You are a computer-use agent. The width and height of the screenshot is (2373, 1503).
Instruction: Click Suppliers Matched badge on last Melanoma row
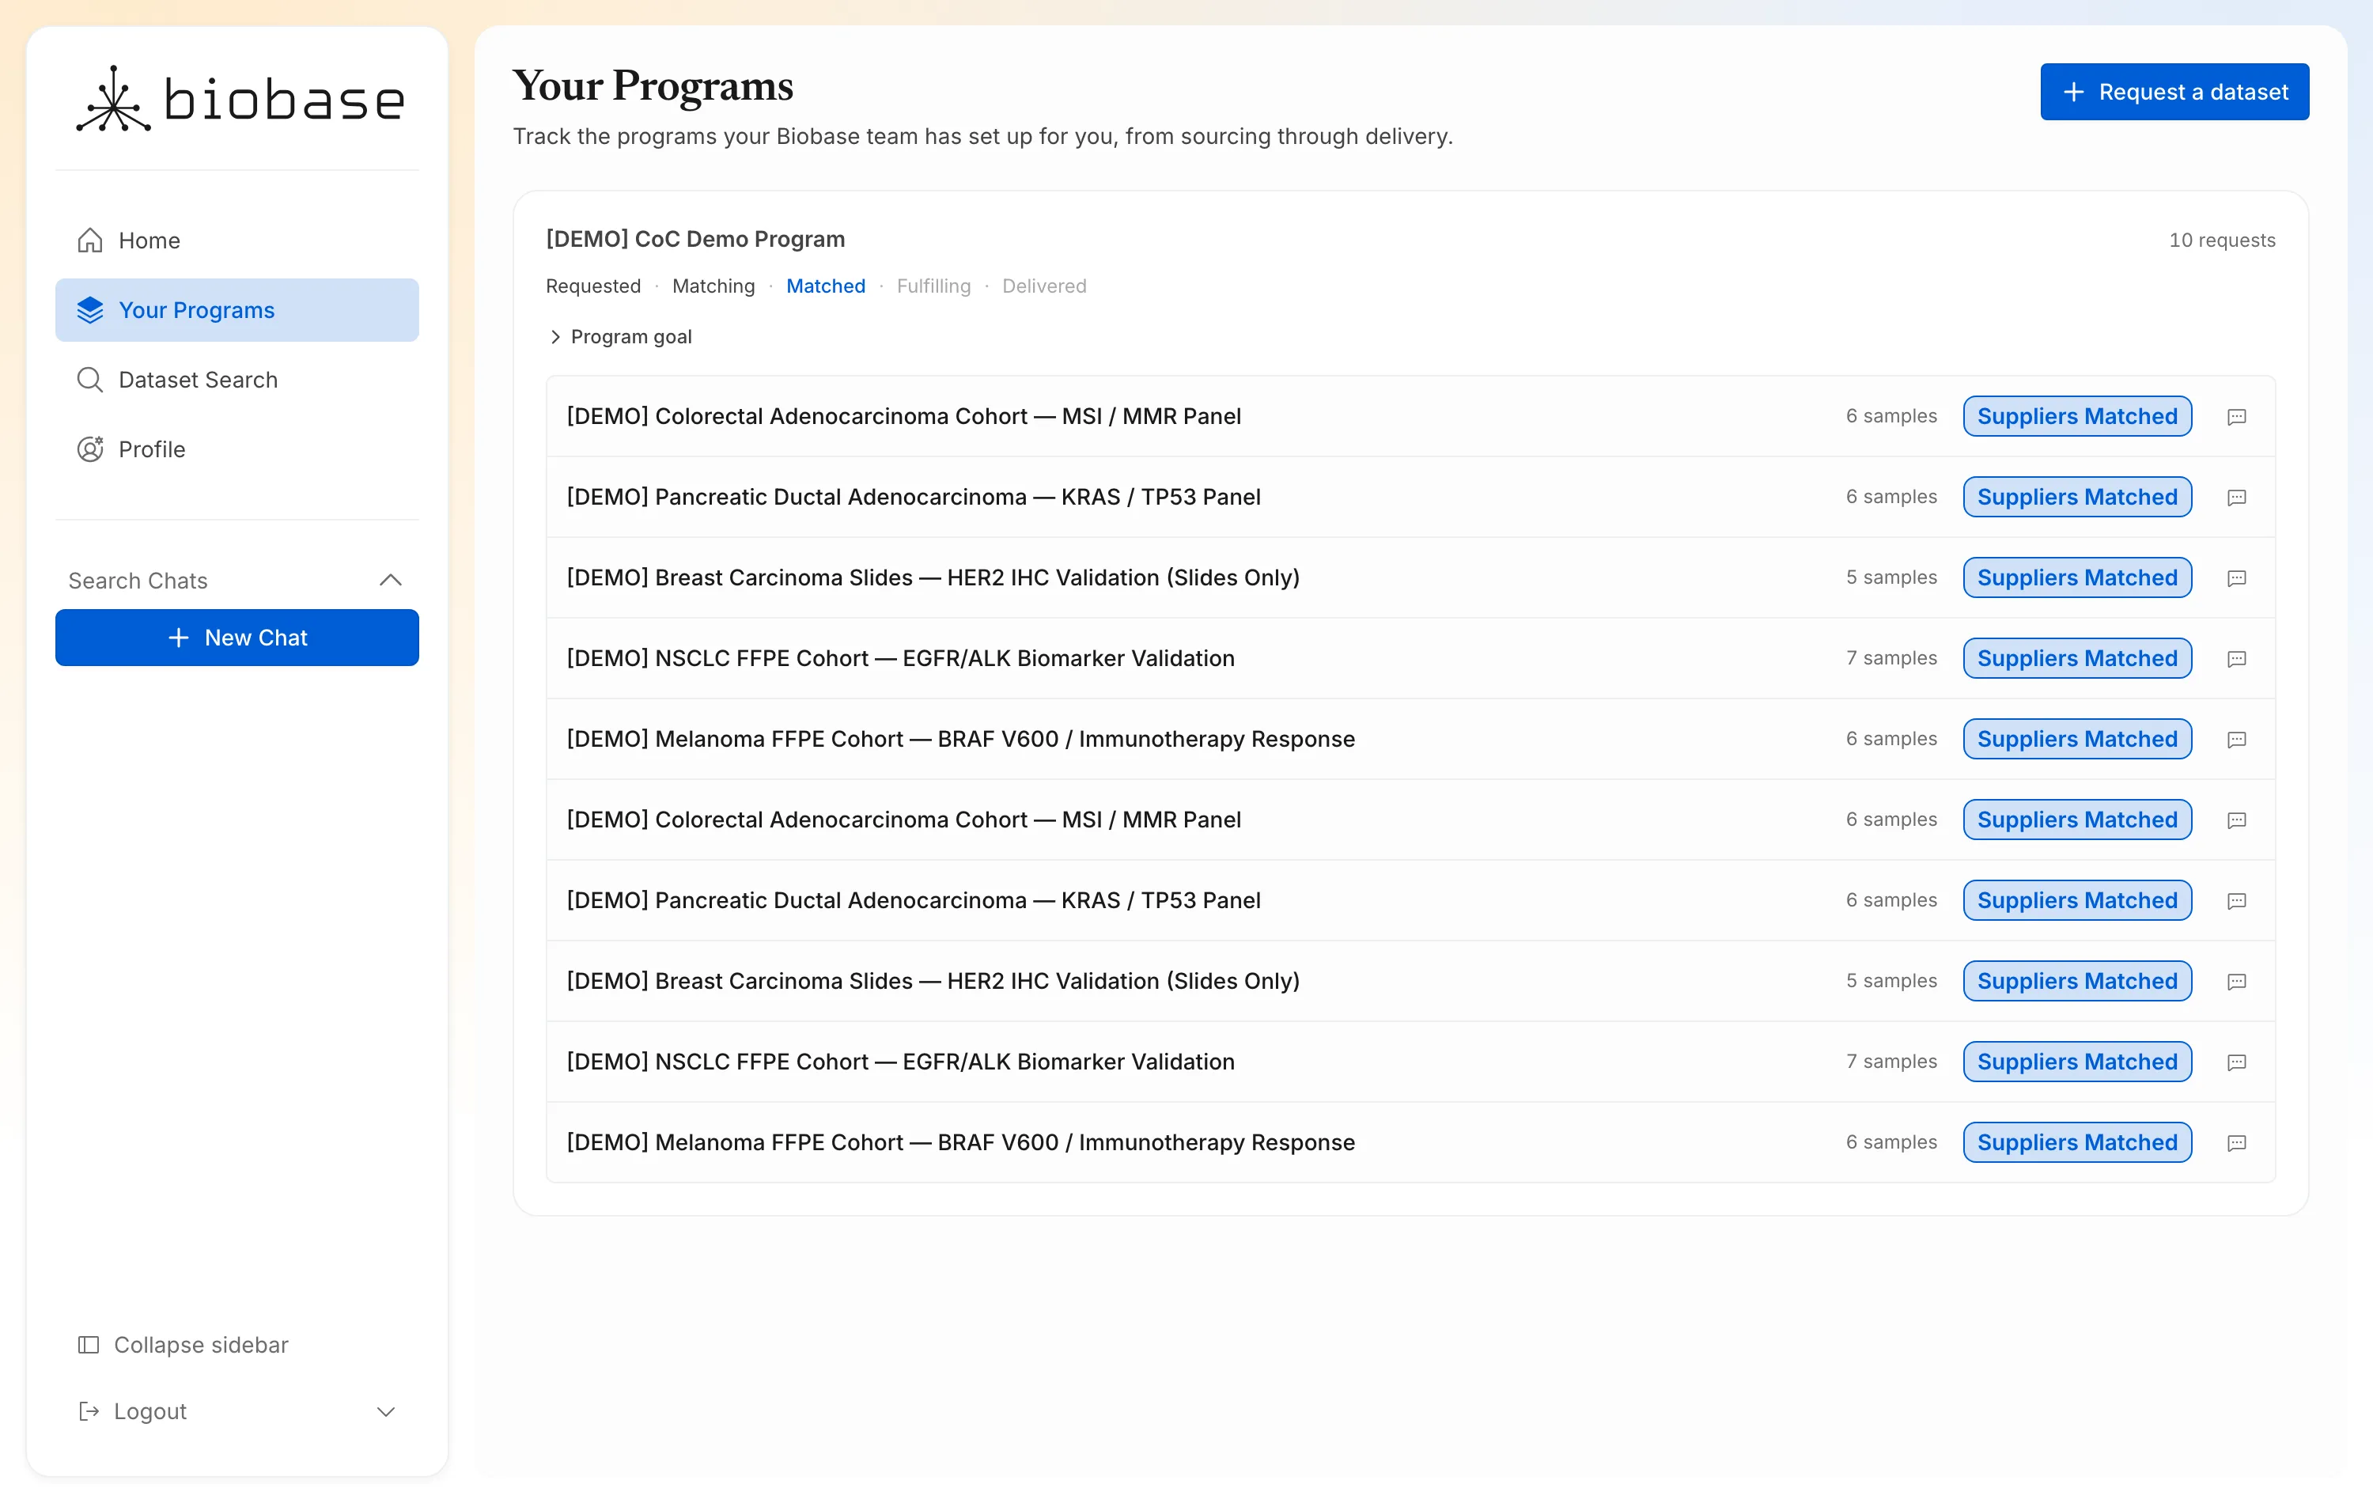click(2076, 1142)
